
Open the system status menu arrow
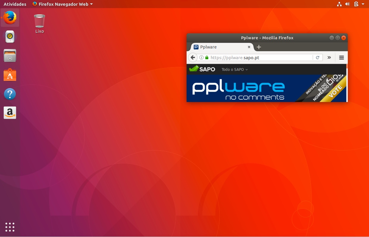pyautogui.click(x=364, y=4)
